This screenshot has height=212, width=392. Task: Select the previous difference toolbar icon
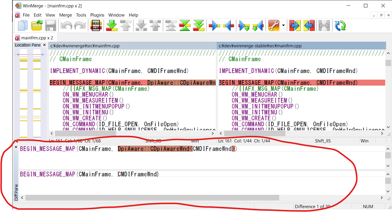point(126,25)
